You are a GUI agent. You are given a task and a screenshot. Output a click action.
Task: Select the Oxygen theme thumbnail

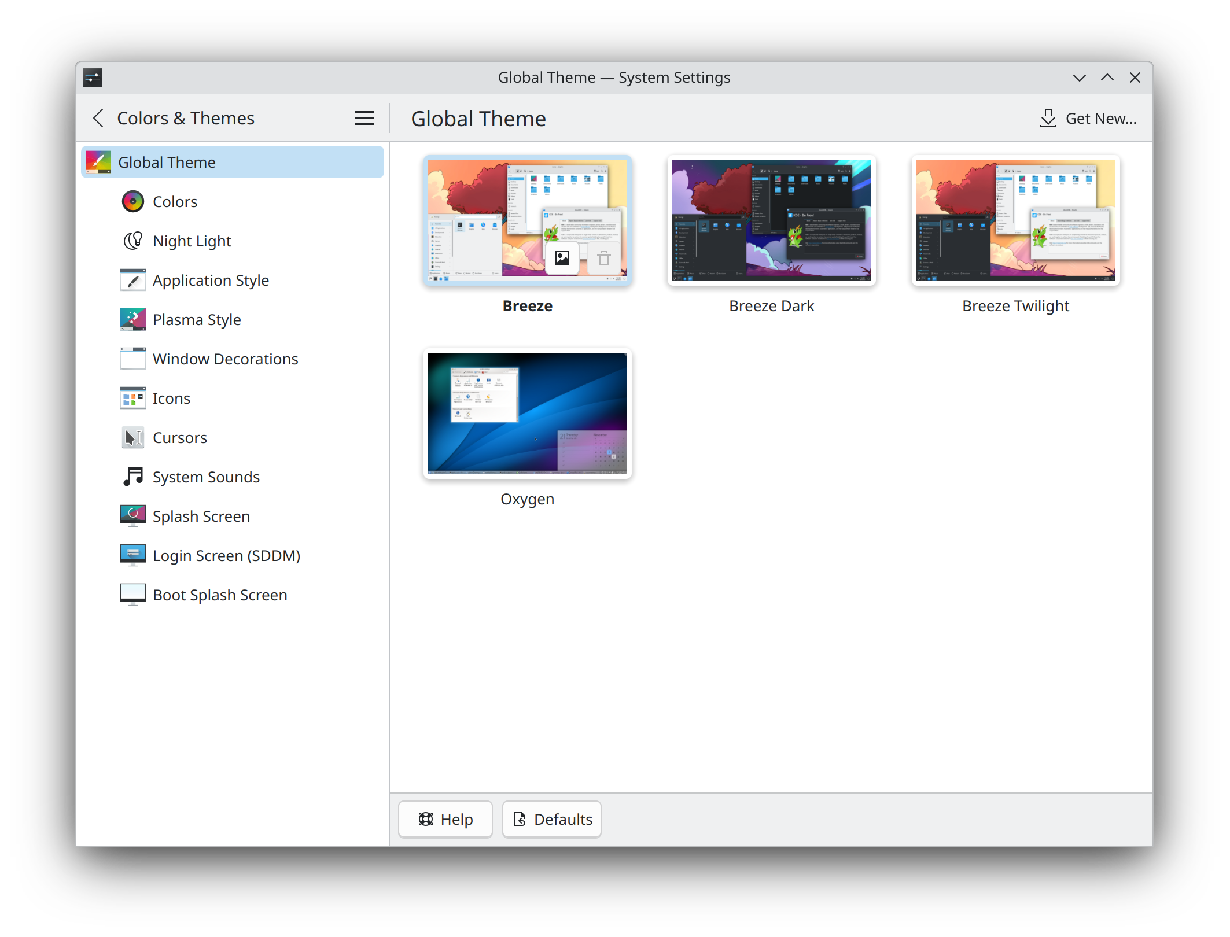click(x=527, y=414)
